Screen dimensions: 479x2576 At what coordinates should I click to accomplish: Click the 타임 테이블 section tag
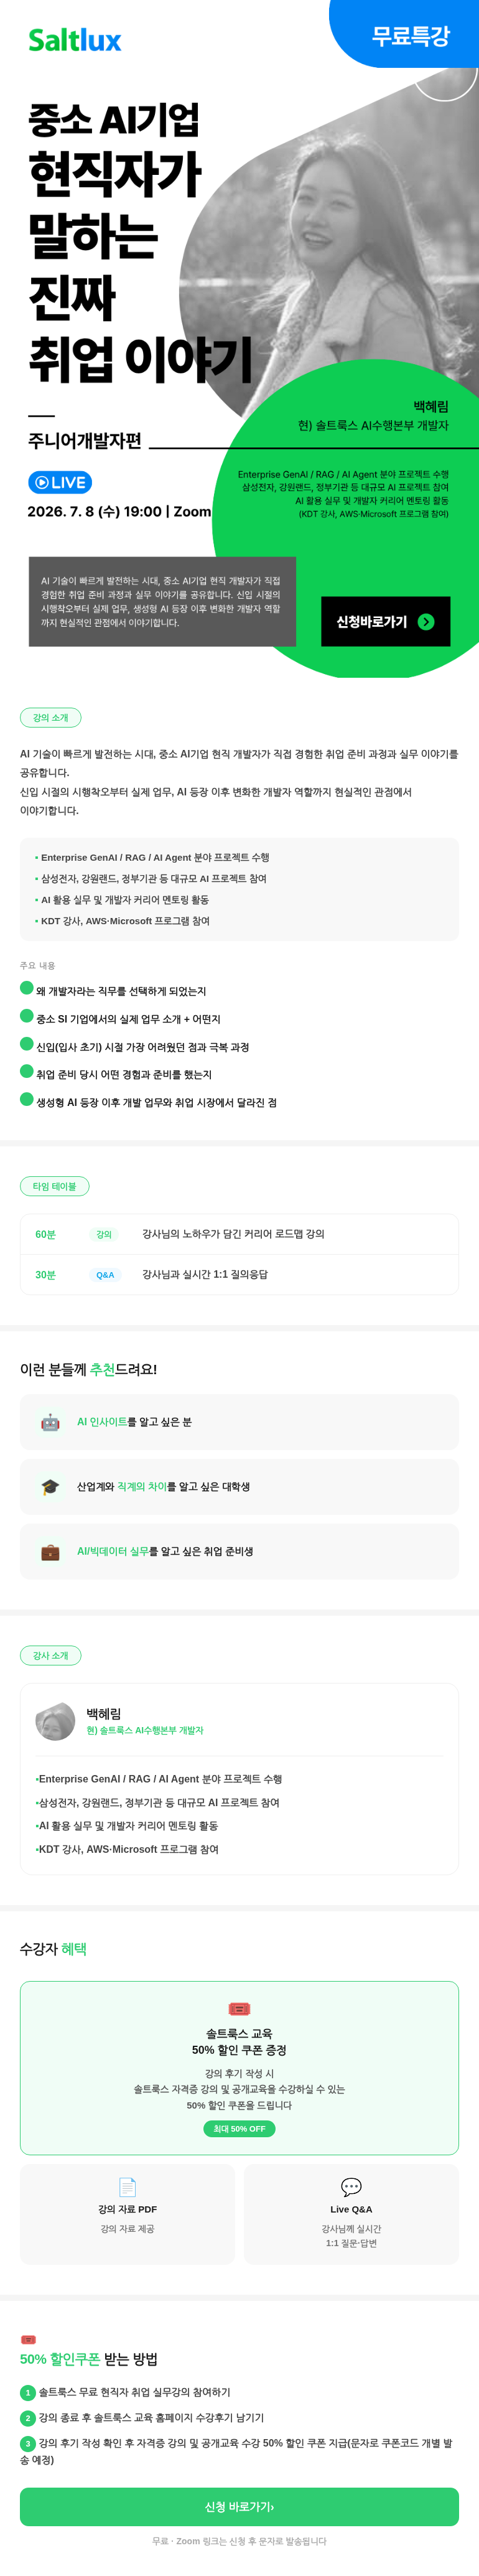[x=54, y=1185]
